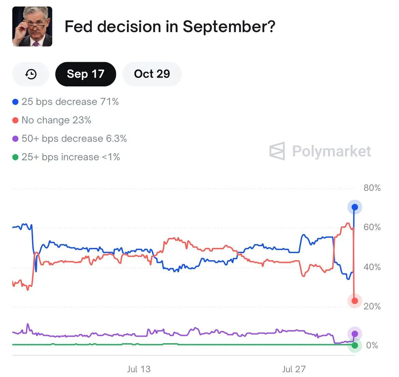Select the Sep 17 tab
399x377 pixels.
(x=85, y=74)
